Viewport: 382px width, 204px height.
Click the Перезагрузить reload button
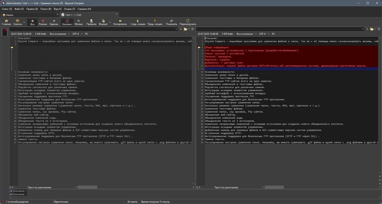(x=188, y=22)
